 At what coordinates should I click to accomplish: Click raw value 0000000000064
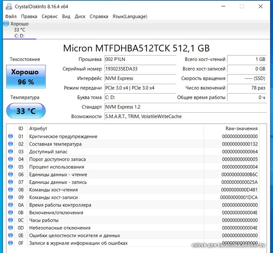[240, 152]
